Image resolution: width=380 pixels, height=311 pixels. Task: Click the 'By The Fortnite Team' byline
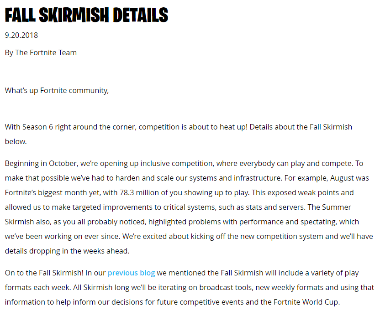tap(41, 53)
